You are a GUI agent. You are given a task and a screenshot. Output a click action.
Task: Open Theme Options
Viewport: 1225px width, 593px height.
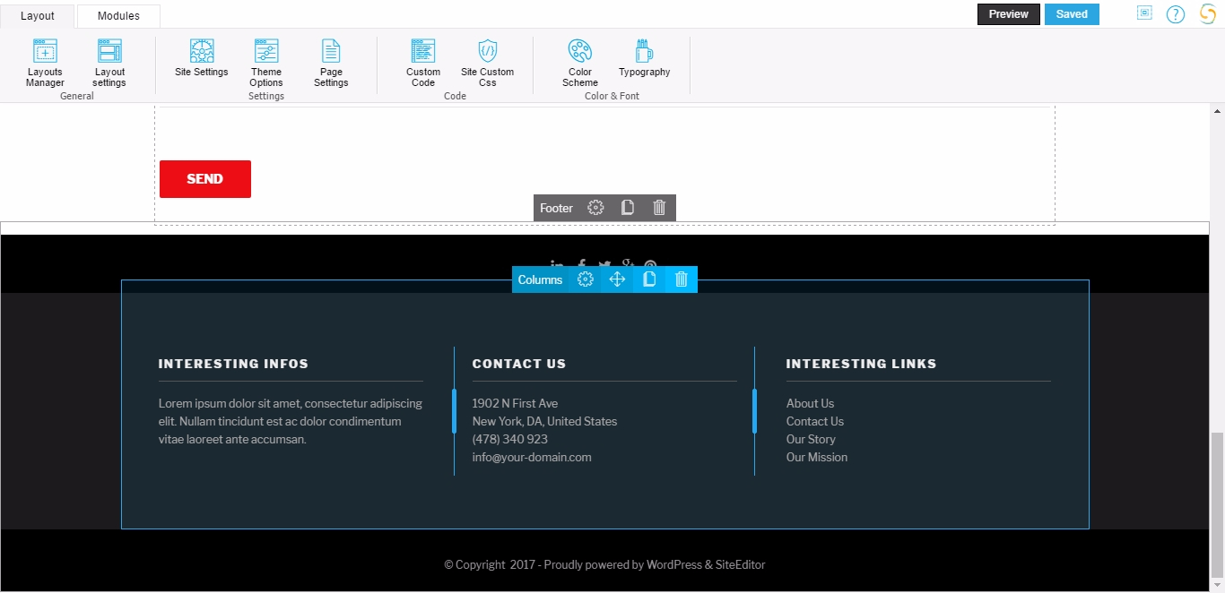coord(266,63)
